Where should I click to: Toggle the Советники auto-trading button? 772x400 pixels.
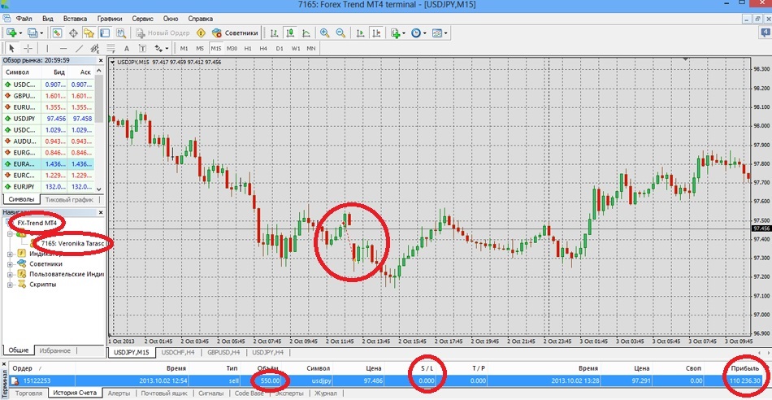point(235,33)
